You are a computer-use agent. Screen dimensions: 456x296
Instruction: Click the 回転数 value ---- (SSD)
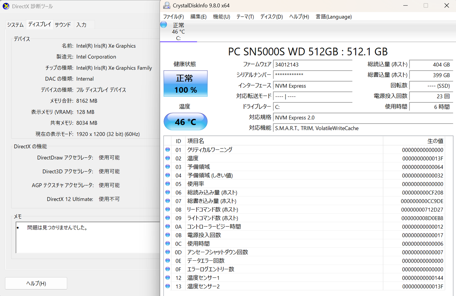[x=431, y=86]
